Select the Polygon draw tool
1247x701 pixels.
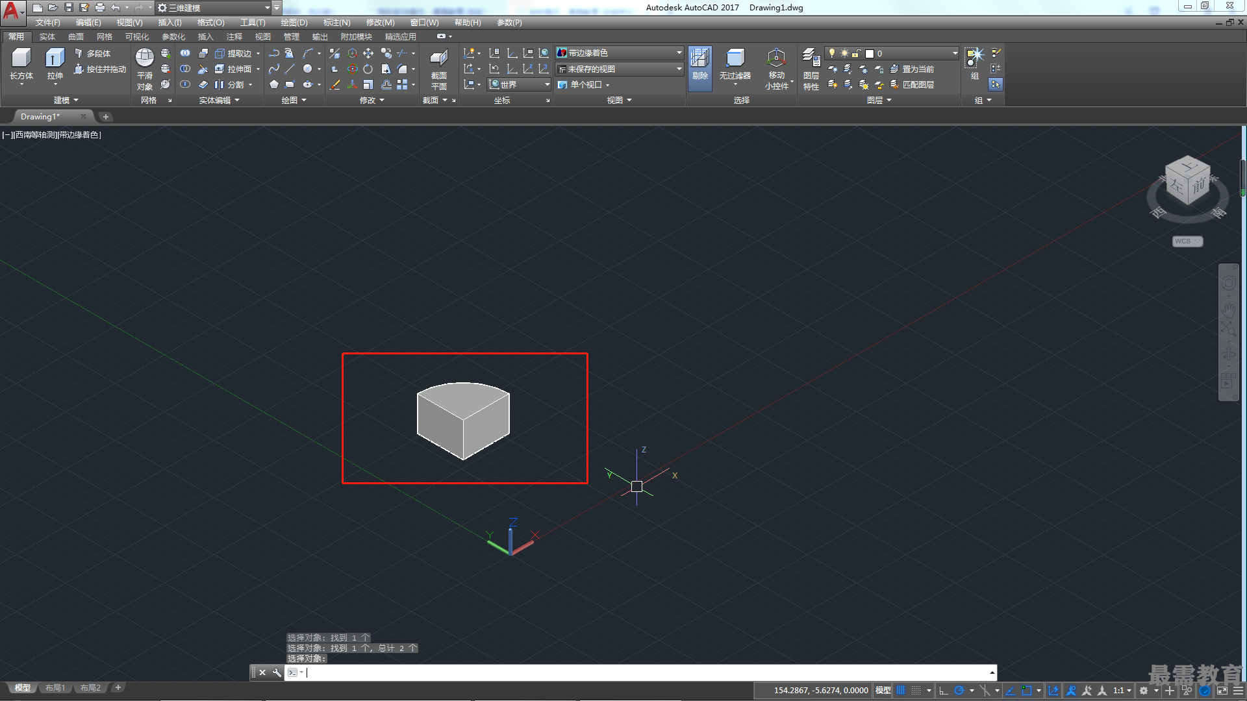tap(274, 84)
